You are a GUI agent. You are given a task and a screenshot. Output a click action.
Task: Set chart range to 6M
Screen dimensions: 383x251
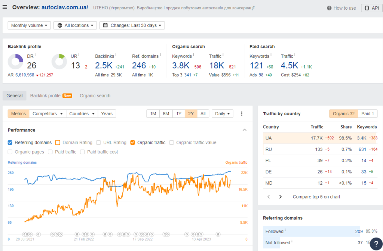(166, 114)
